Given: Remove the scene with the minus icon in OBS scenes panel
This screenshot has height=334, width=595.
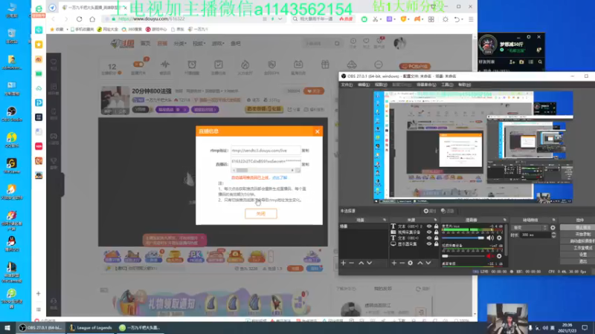Looking at the screenshot, I should (x=352, y=263).
